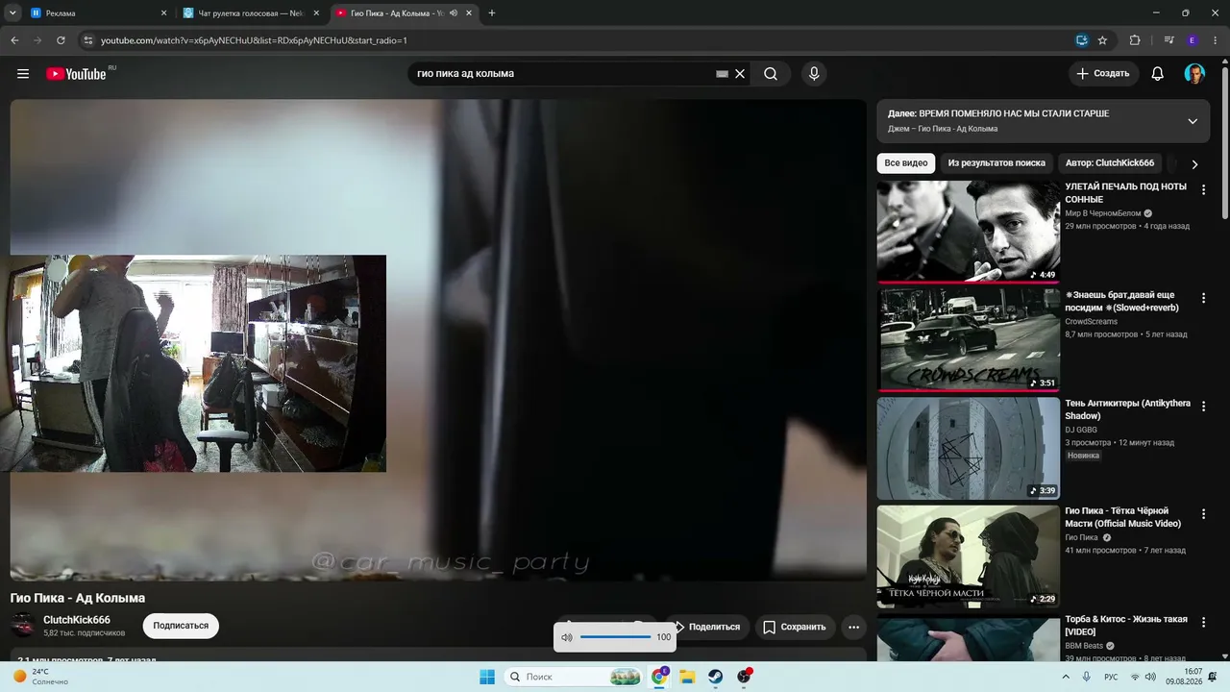Start voice search with the microphone
The height and width of the screenshot is (692, 1230).
[x=814, y=74]
